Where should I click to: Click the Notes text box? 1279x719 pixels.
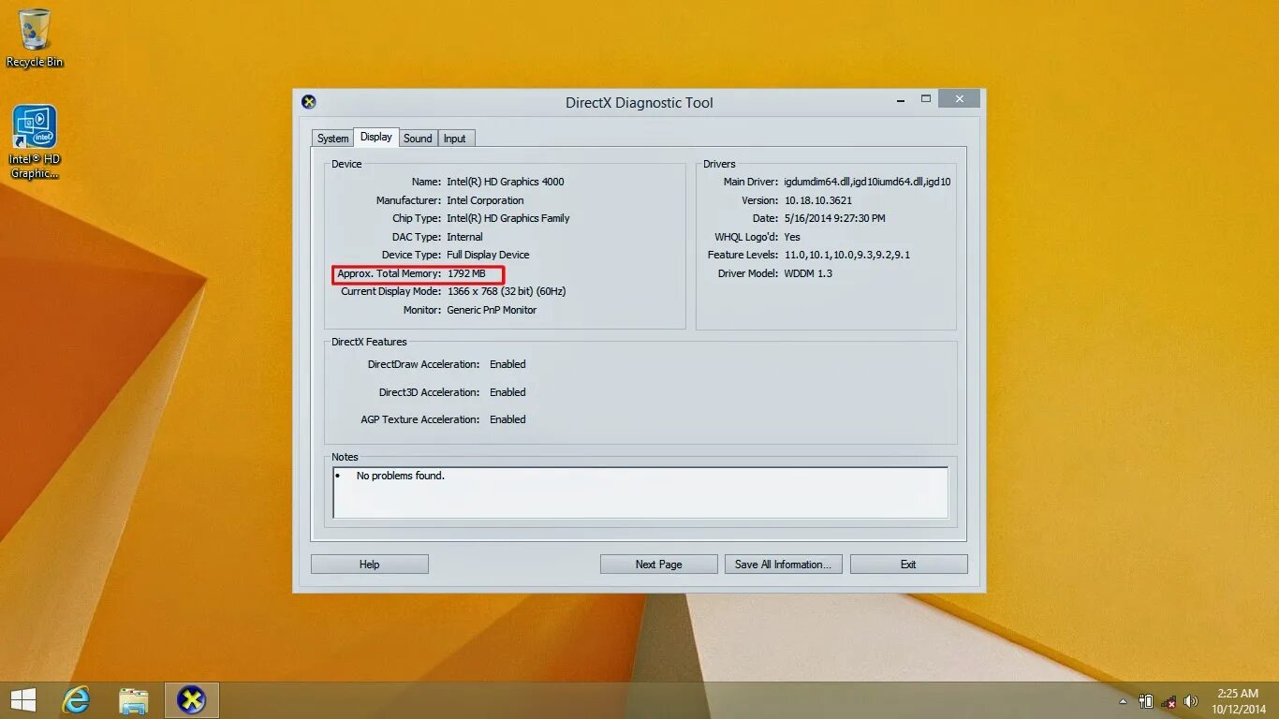[x=640, y=492]
